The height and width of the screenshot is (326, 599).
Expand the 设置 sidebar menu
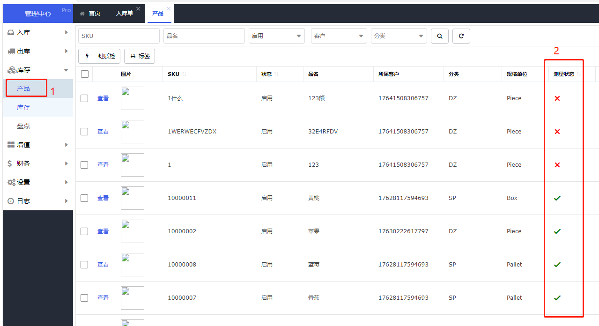click(38, 182)
